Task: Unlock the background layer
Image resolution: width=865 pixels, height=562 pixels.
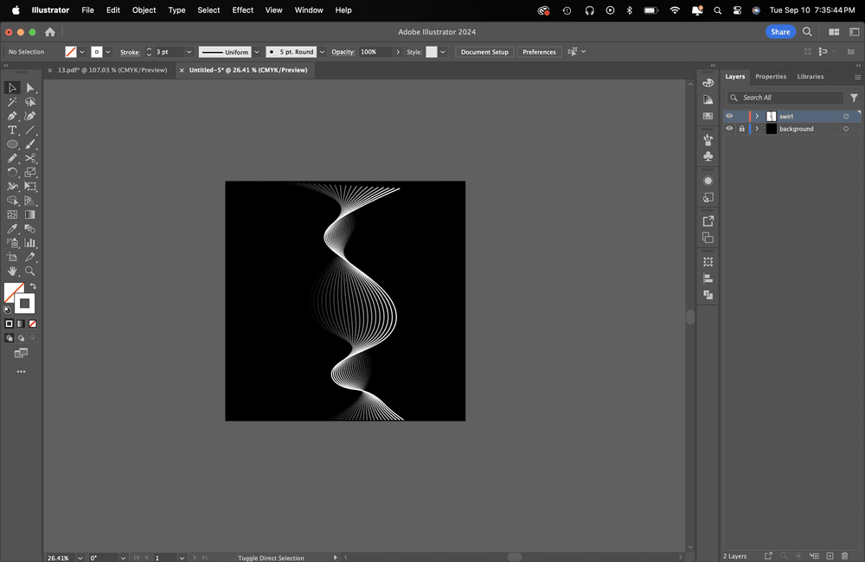Action: click(x=742, y=129)
